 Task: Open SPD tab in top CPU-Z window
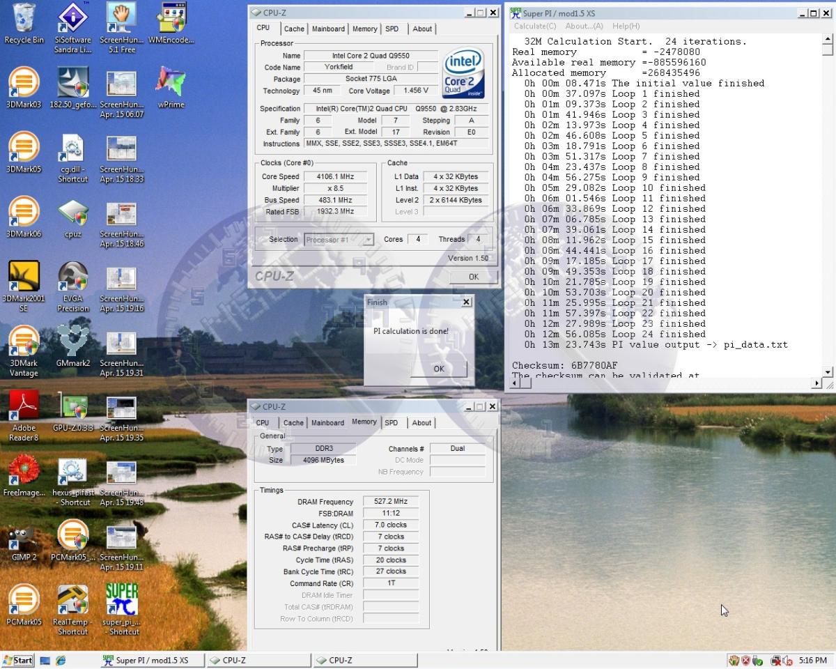coord(392,29)
